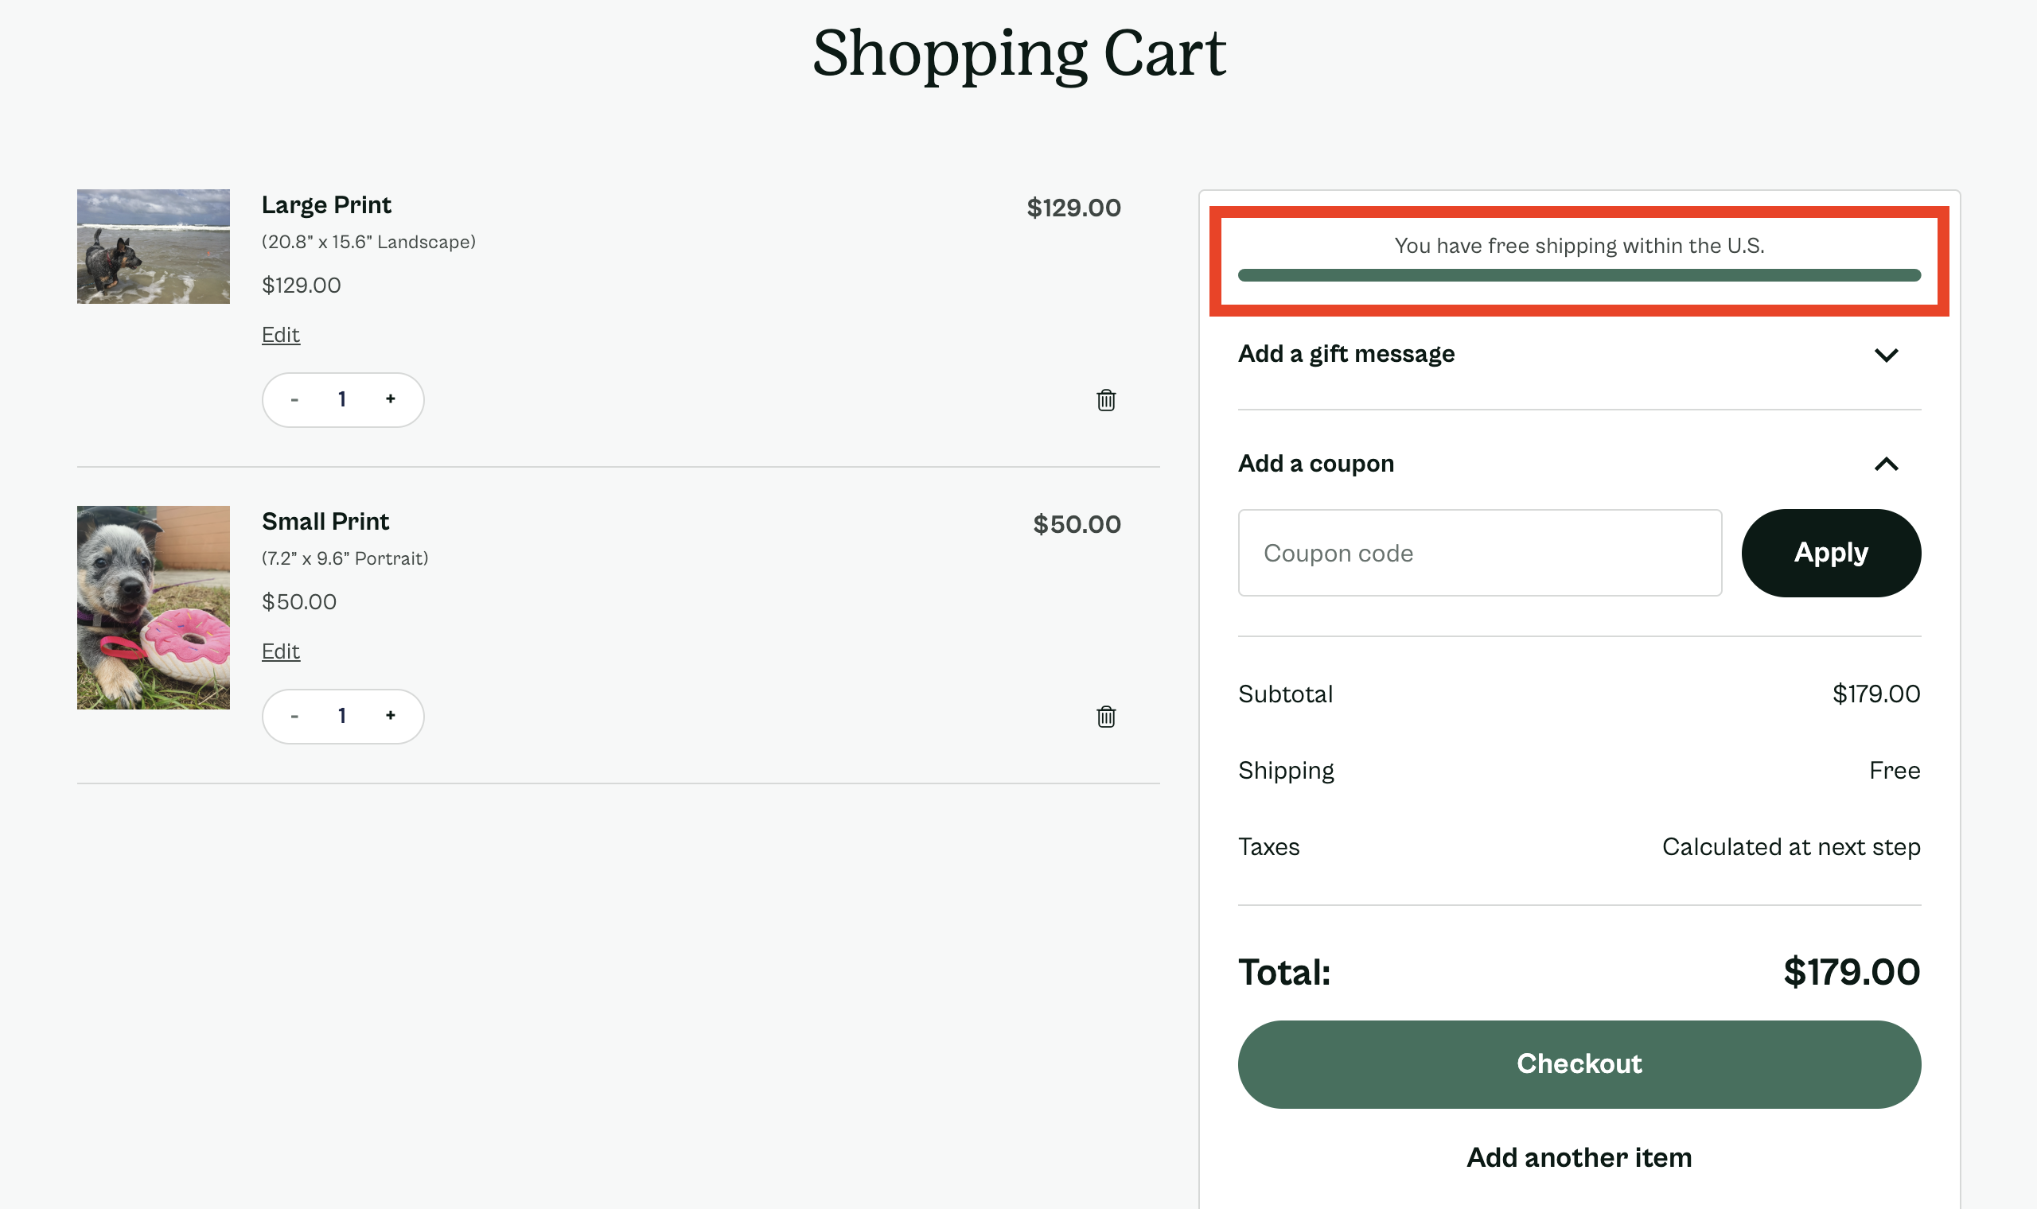
Task: Edit the Large Print item
Action: pos(280,335)
